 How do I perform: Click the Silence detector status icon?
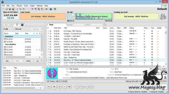click(129, 92)
